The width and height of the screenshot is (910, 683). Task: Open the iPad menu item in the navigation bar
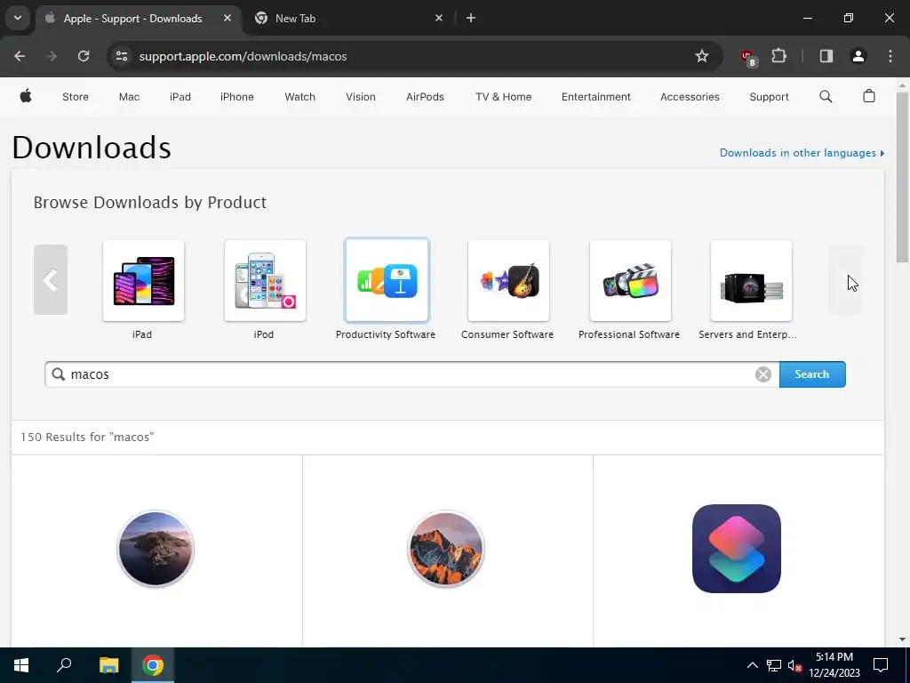pos(180,97)
